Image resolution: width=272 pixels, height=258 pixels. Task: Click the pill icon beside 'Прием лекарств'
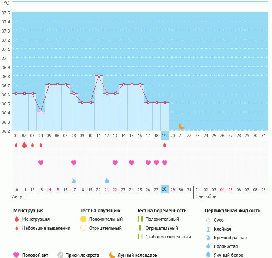(60, 255)
